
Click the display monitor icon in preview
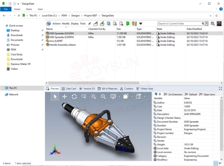[x=113, y=97]
